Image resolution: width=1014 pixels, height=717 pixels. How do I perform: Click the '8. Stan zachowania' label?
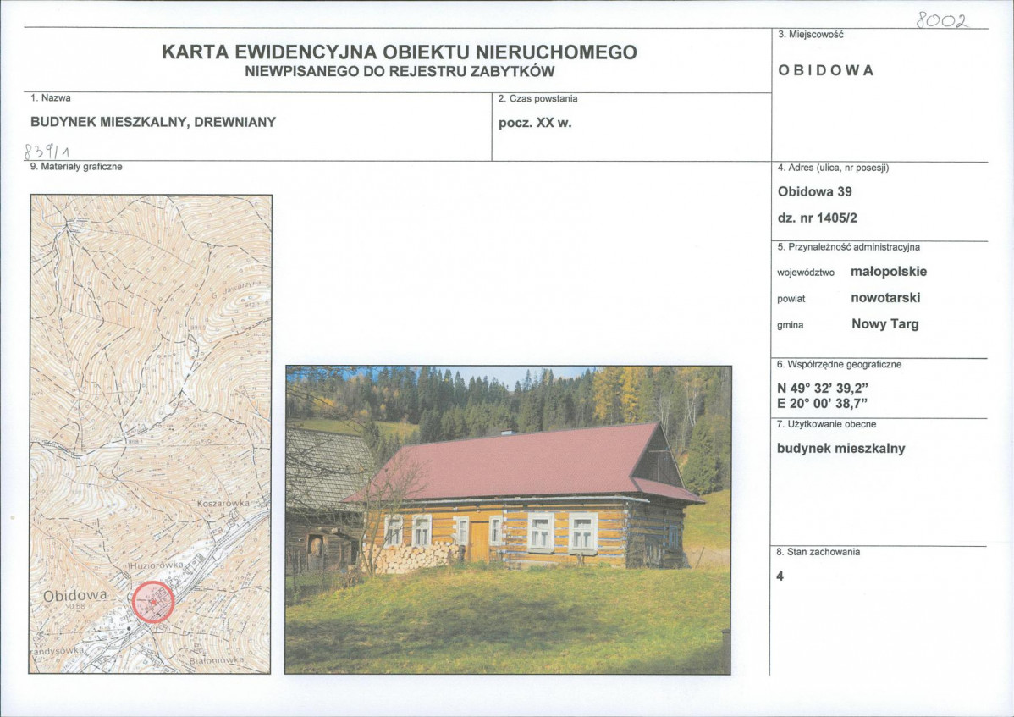(x=818, y=552)
